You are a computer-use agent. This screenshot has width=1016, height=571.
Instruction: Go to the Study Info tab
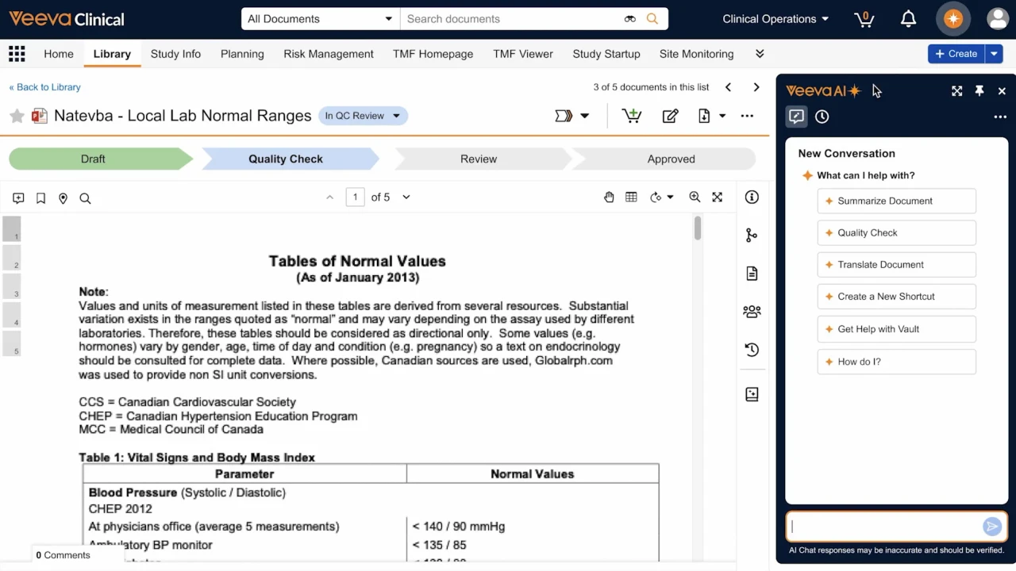click(x=175, y=54)
